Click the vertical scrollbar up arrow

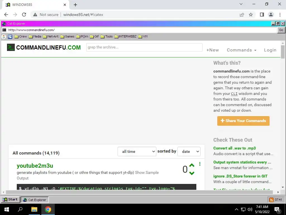(283, 43)
